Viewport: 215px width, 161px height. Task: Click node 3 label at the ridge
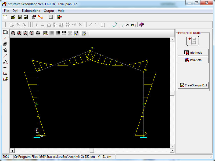click(x=92, y=48)
